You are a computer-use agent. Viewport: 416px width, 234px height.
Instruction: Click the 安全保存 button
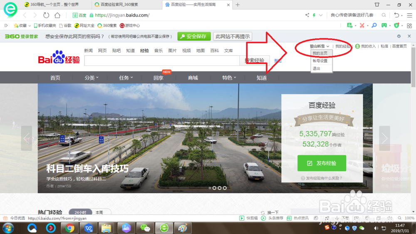194,36
